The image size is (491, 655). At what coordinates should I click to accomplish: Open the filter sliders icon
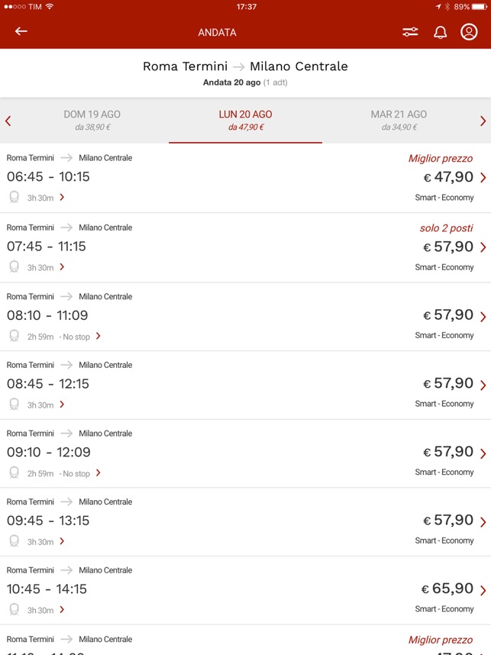[410, 32]
